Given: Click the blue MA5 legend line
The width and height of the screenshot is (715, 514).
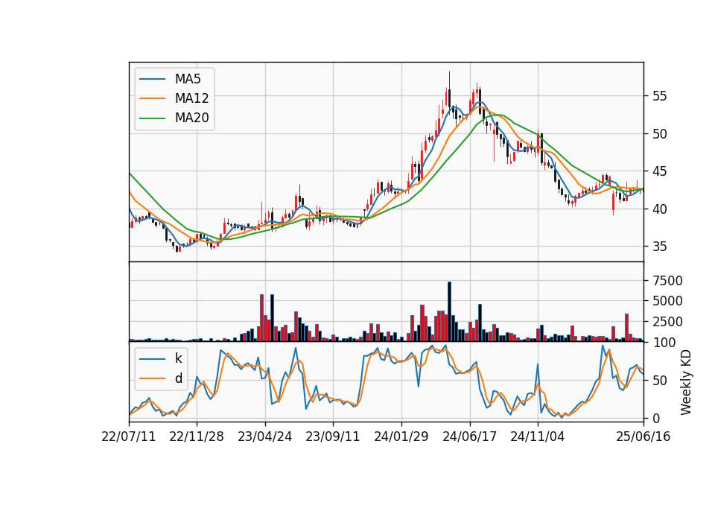Looking at the screenshot, I should tap(152, 79).
